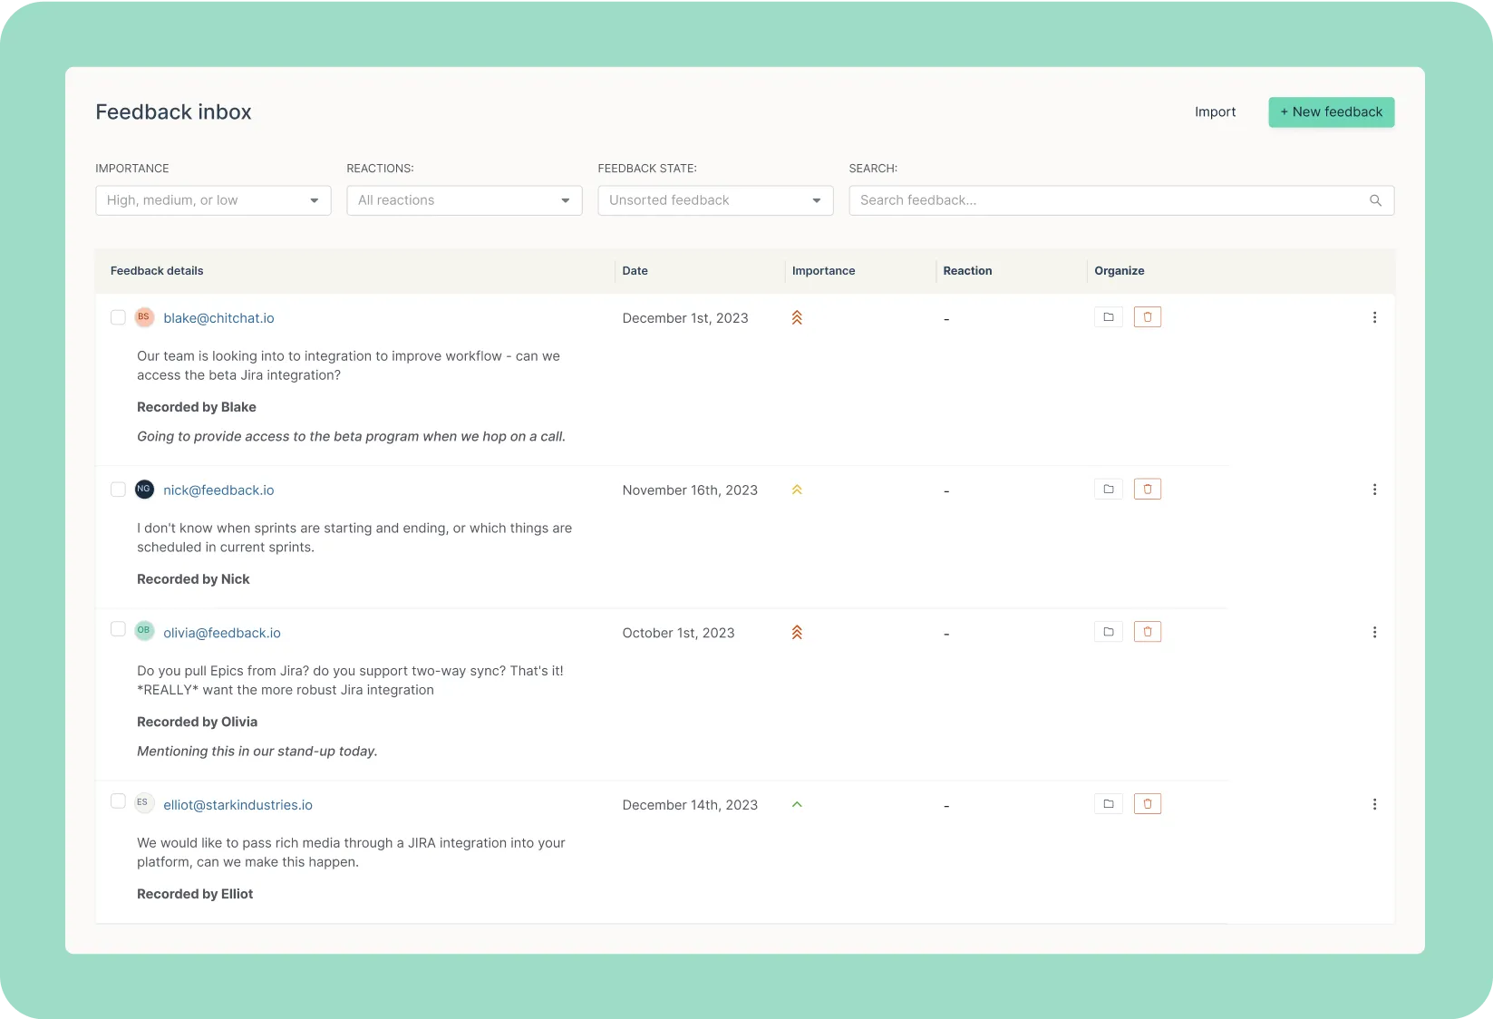Click the importance chevrons on Nick's row

point(796,490)
